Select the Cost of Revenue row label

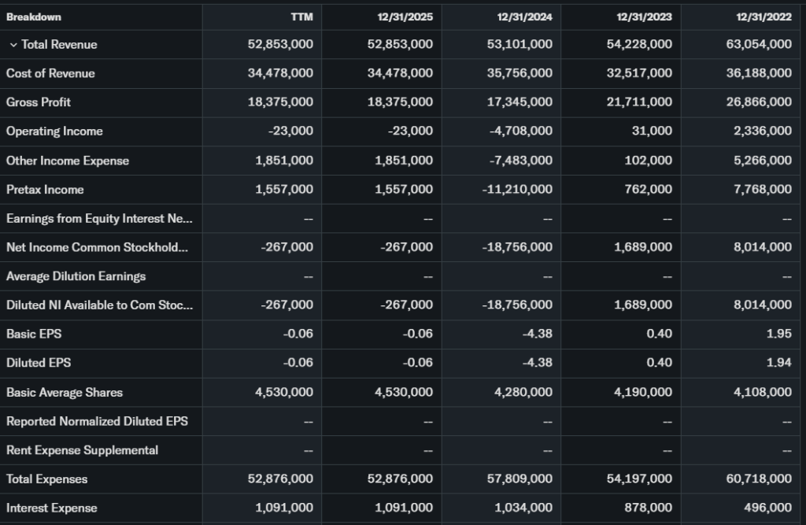50,73
